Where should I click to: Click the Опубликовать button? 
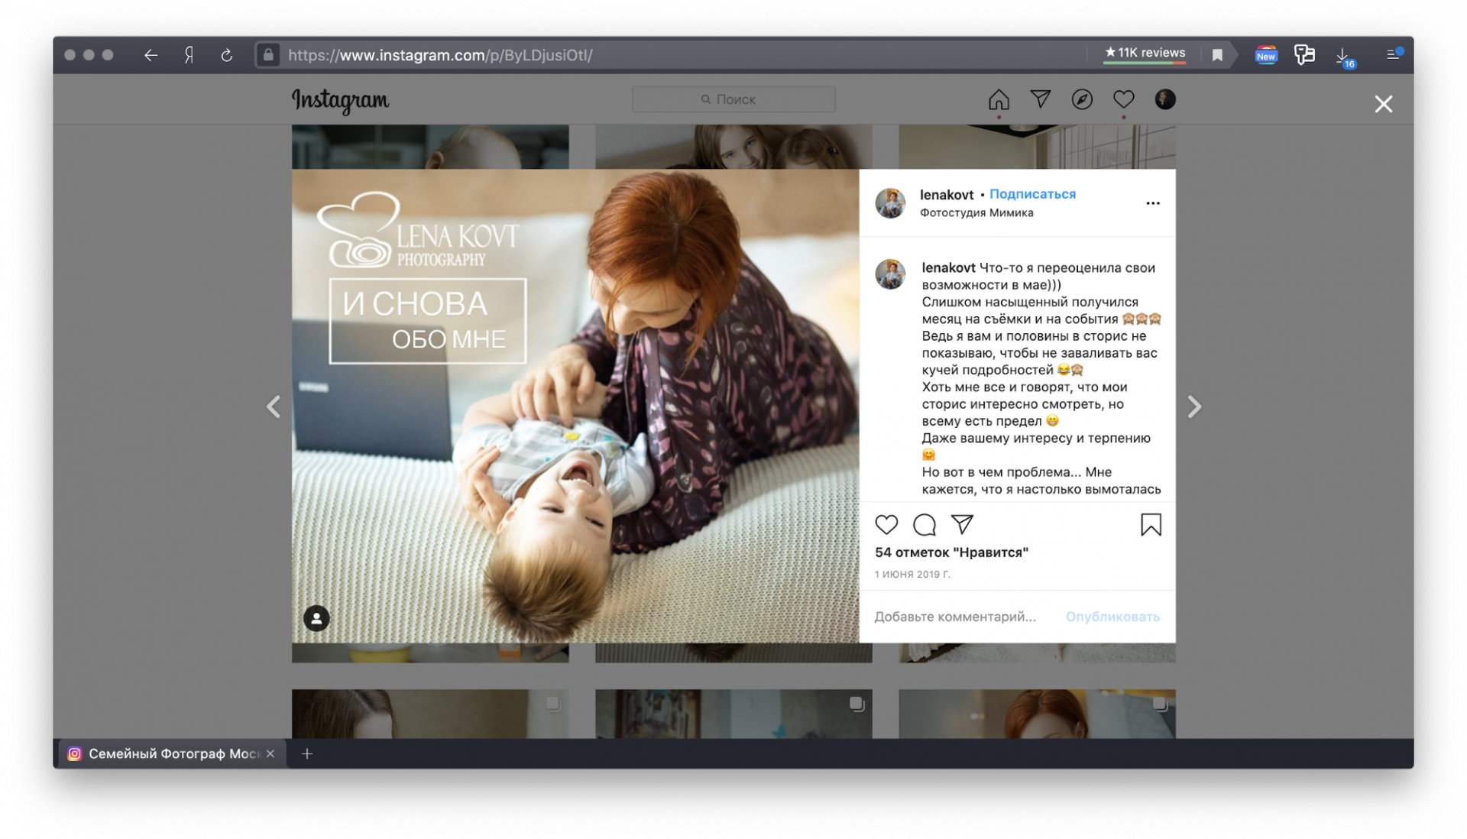coord(1112,617)
